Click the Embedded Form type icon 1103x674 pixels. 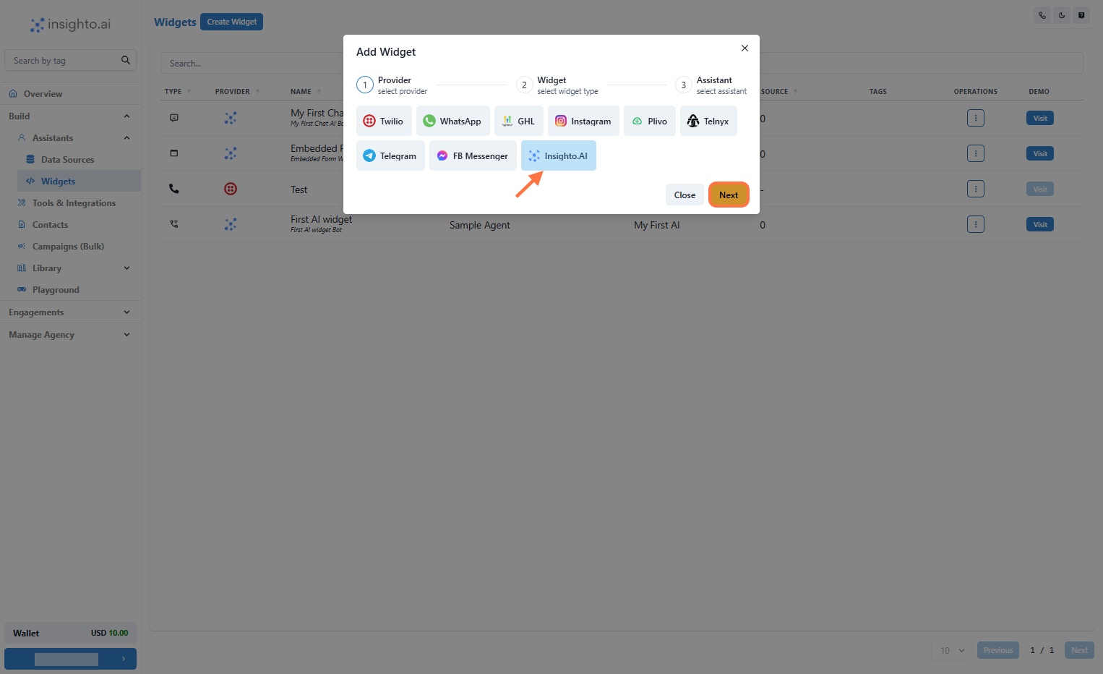tap(173, 153)
